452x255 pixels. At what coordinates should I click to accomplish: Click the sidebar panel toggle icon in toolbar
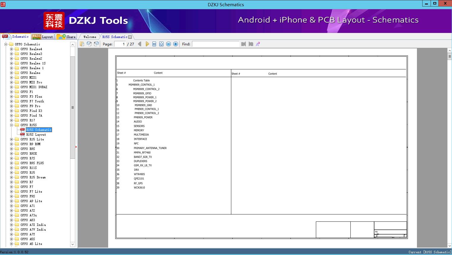(82, 44)
